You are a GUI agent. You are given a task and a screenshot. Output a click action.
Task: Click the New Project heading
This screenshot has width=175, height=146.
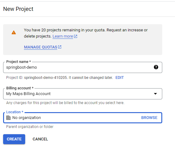(18, 9)
